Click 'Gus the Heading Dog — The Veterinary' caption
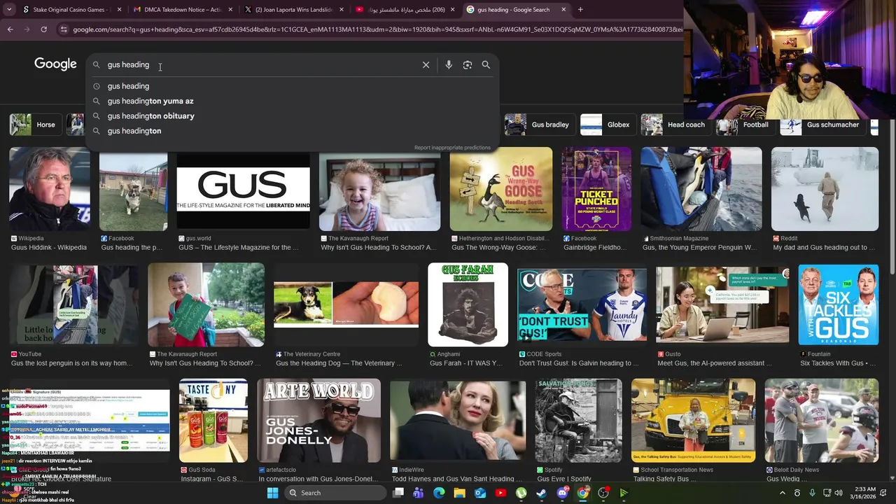The image size is (896, 504). click(339, 363)
